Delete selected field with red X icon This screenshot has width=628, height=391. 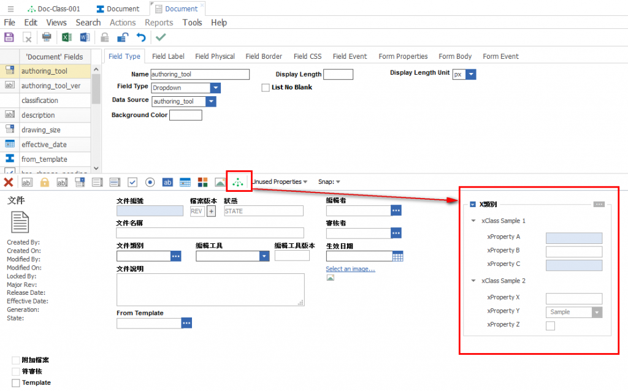[9, 183]
